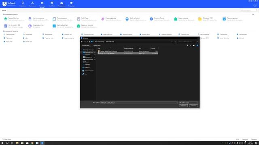Select Загрузки in the dialog sidebar
Screen dimensions: 259x145
[x=88, y=55]
